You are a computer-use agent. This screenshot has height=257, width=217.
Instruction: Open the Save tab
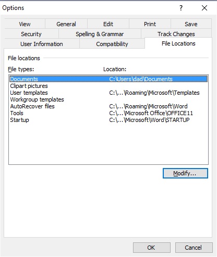click(x=191, y=24)
